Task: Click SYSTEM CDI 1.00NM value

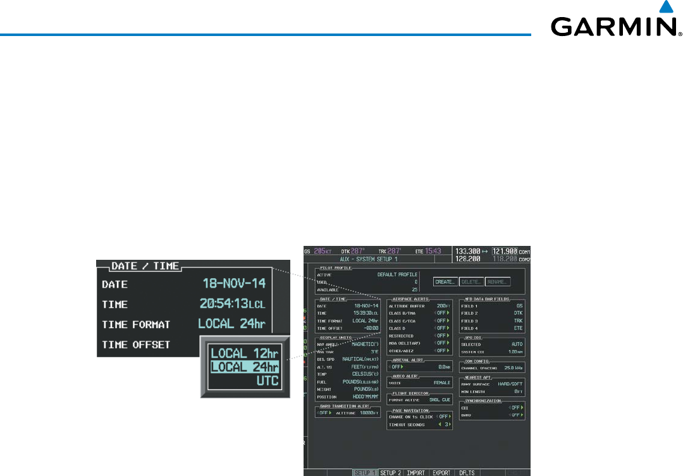Action: [516, 352]
